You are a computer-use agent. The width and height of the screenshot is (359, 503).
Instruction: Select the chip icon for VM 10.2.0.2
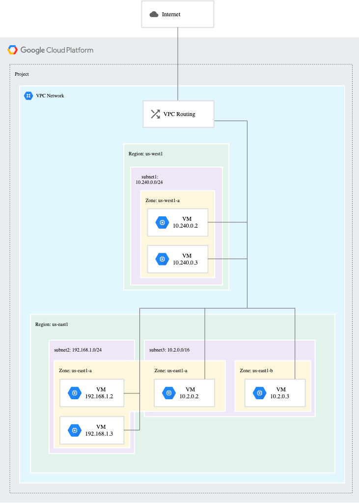pyautogui.click(x=168, y=393)
